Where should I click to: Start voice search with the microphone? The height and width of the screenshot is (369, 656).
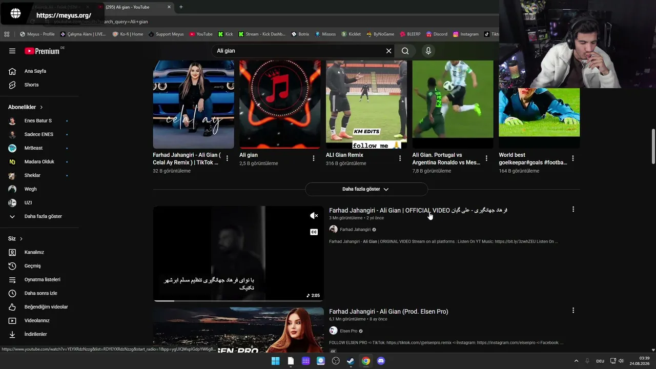click(x=428, y=51)
